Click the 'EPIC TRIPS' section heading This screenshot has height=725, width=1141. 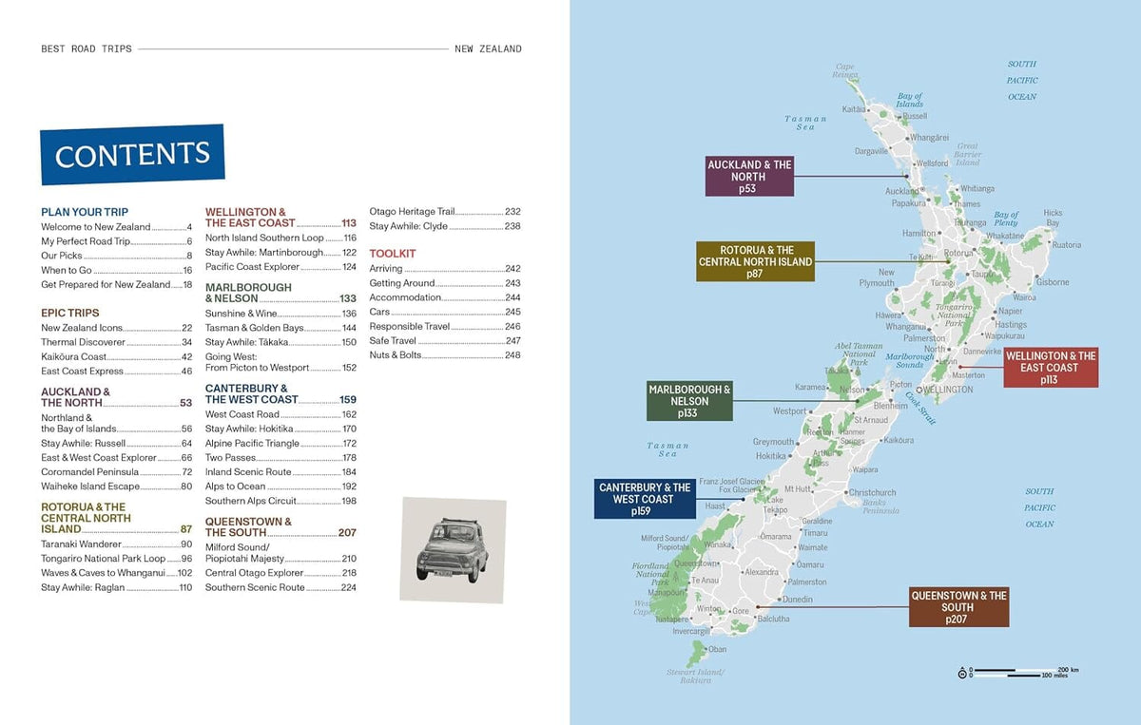[70, 313]
